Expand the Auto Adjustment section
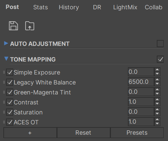Screen dimensions: 168x141 (x=6, y=43)
